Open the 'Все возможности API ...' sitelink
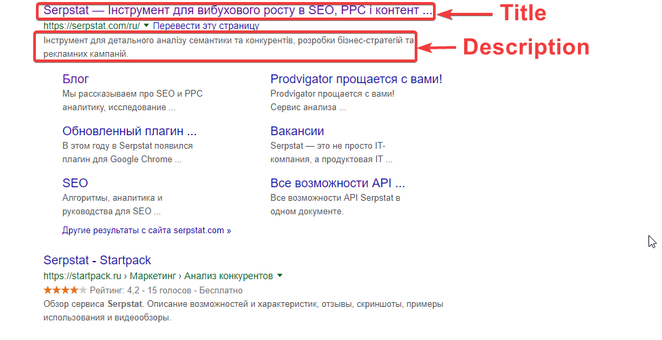The image size is (662, 340). point(337,183)
